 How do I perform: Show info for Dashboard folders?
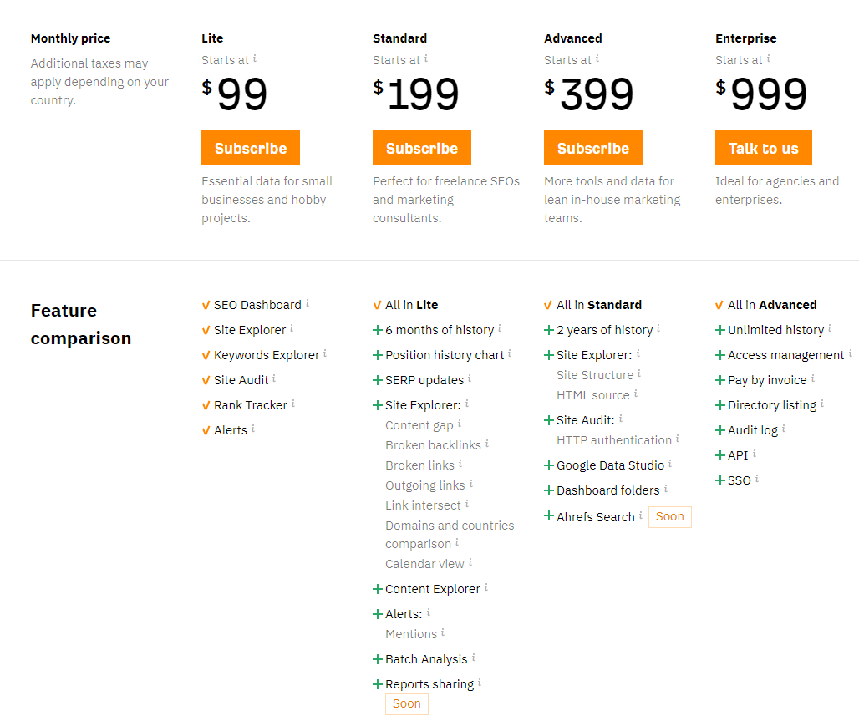tap(666, 488)
